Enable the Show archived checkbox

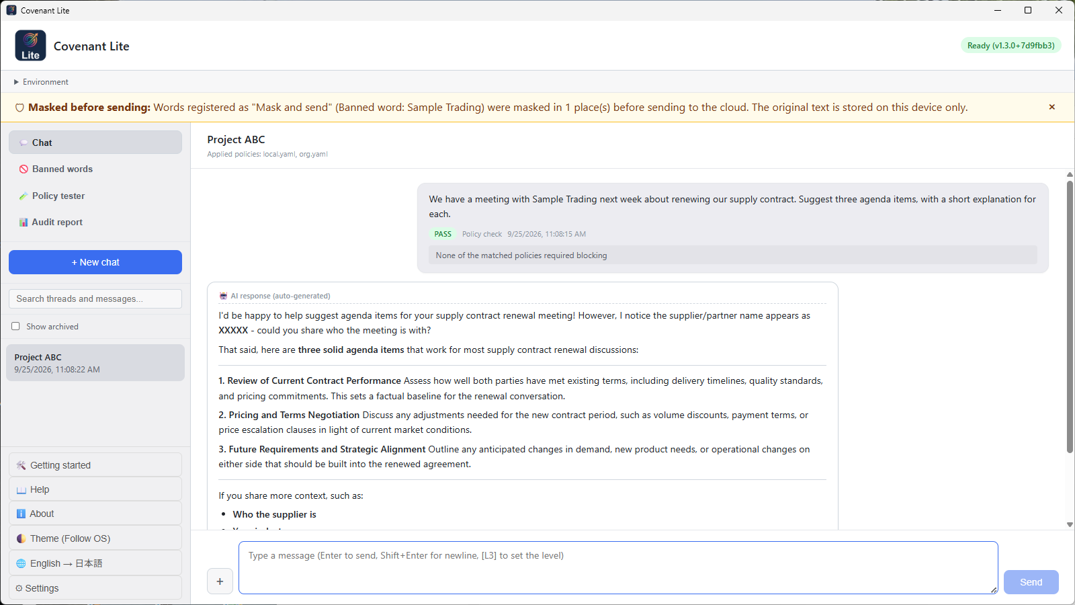pos(15,326)
